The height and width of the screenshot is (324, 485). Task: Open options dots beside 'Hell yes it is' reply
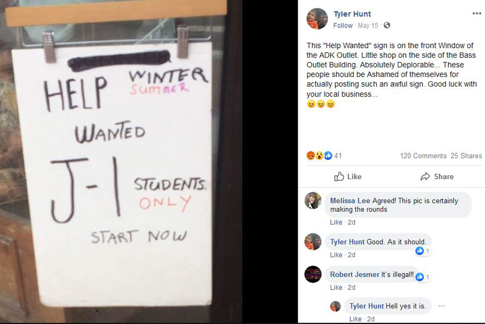[x=441, y=306]
